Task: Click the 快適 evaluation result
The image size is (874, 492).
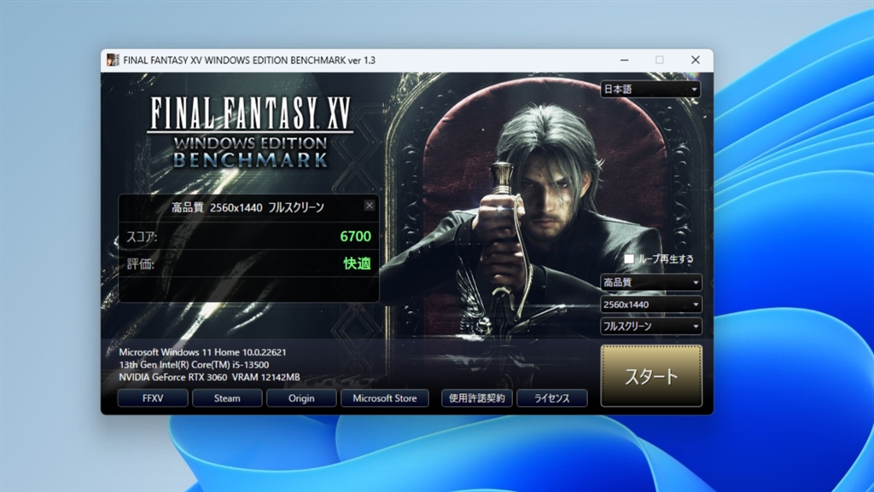Action: [357, 263]
